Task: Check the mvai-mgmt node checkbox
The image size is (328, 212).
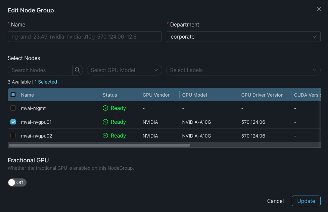Action: coord(13,108)
